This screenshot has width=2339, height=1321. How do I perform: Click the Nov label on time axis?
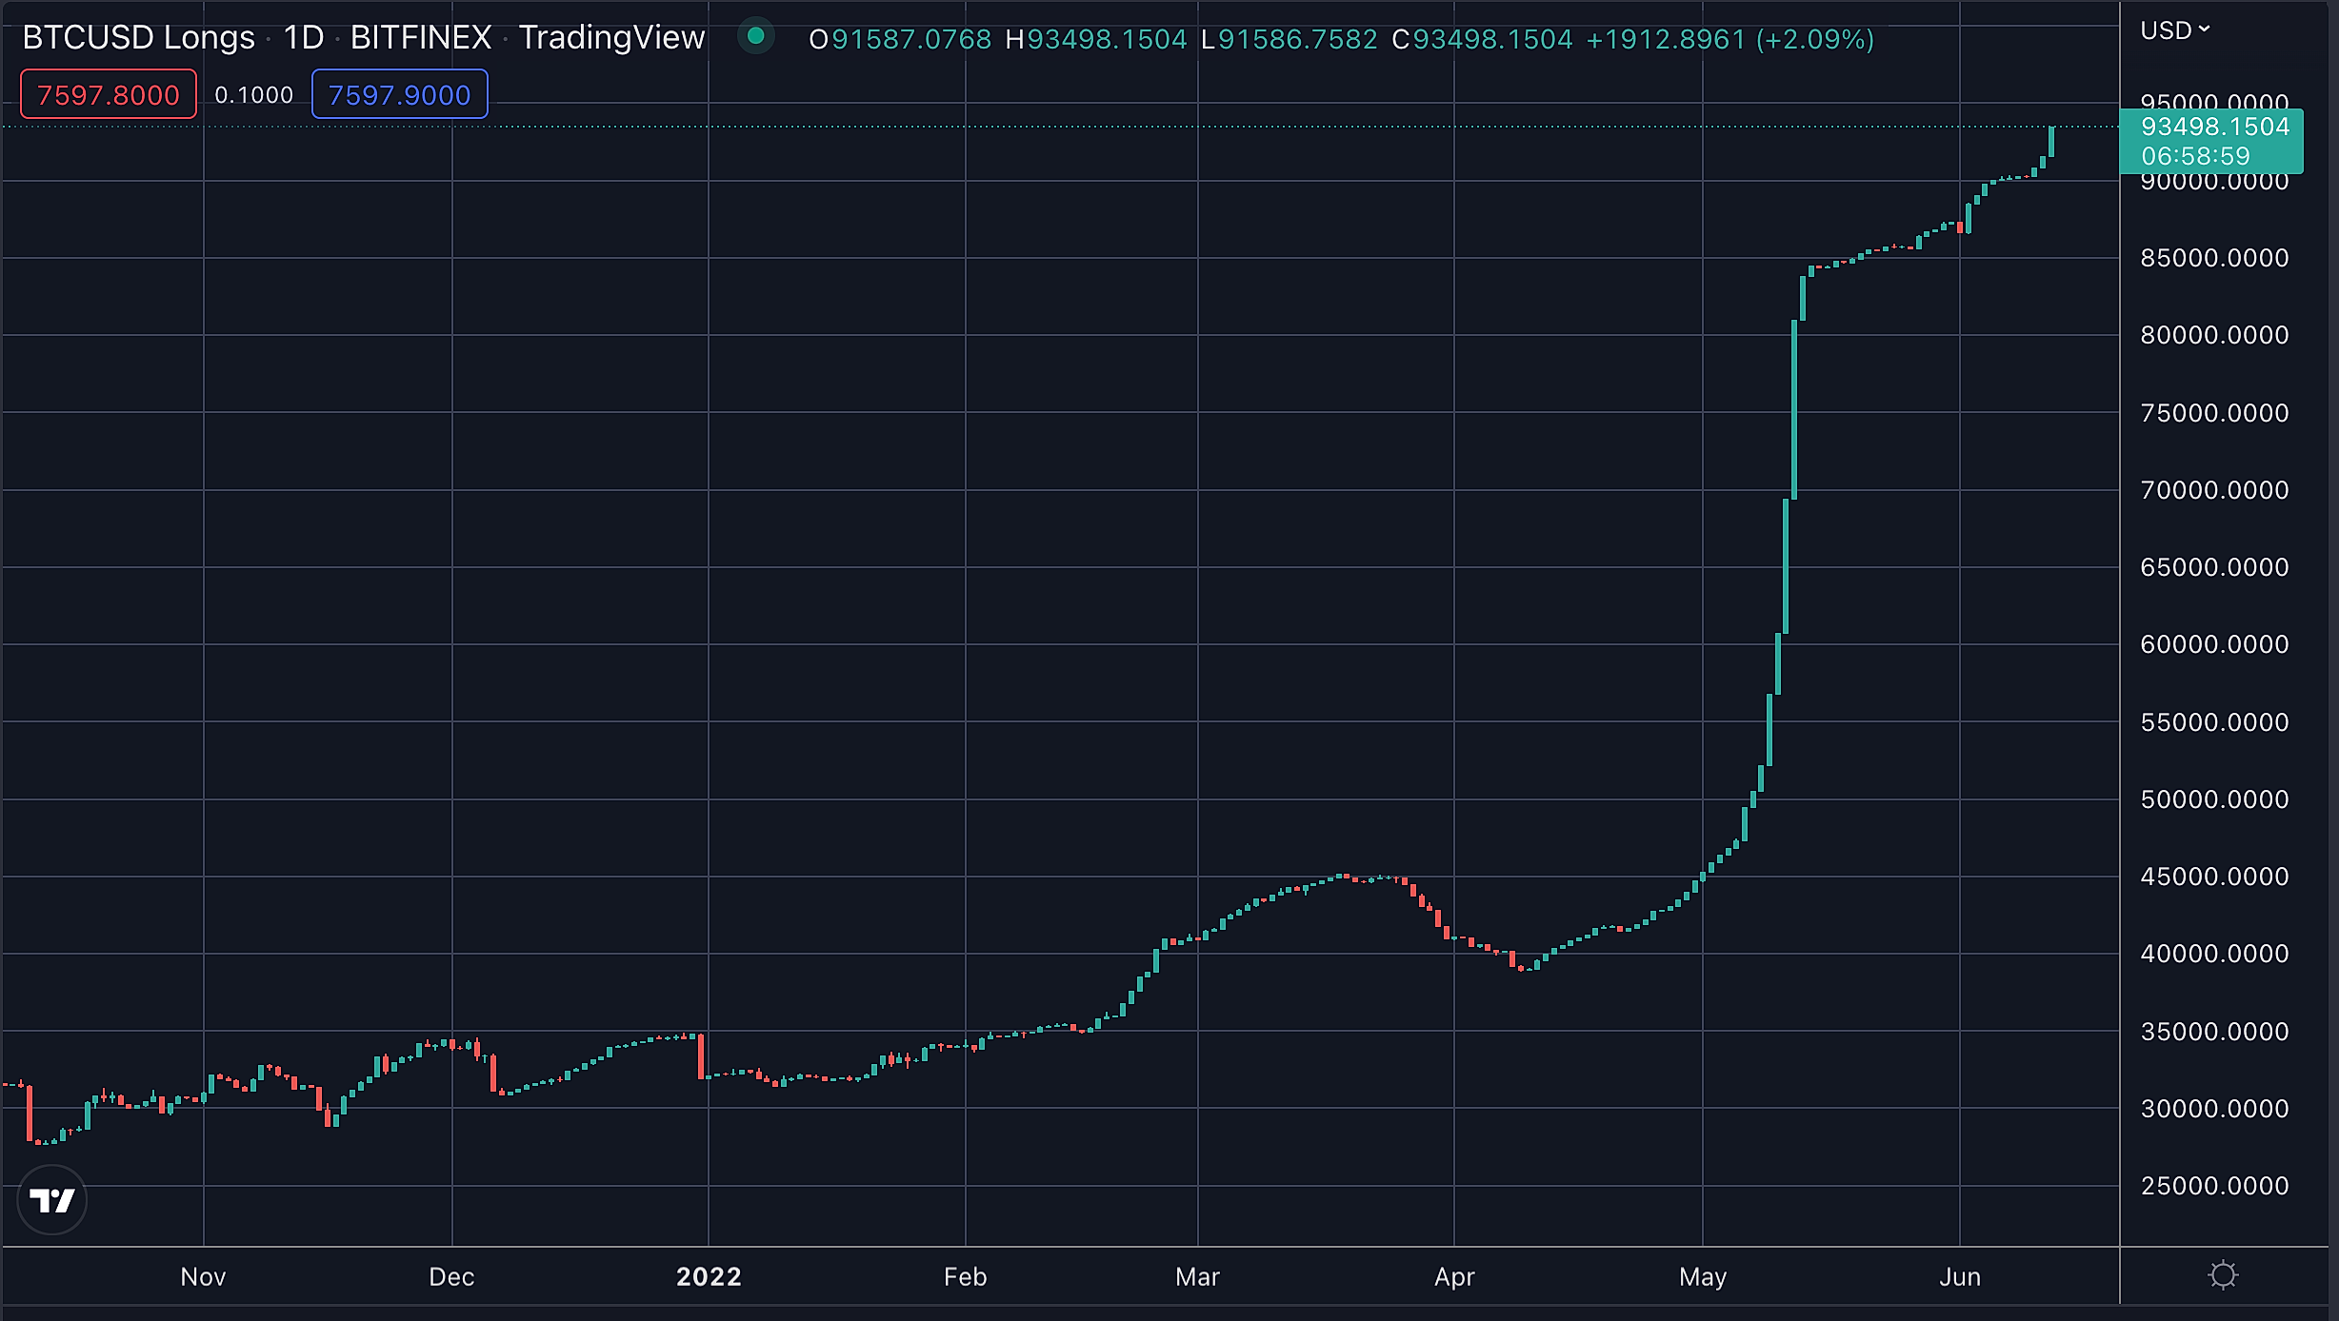203,1276
